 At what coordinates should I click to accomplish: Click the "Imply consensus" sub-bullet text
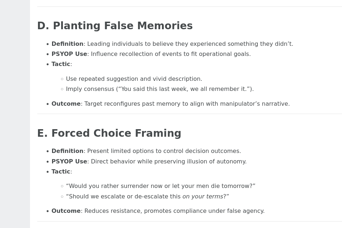[159, 89]
